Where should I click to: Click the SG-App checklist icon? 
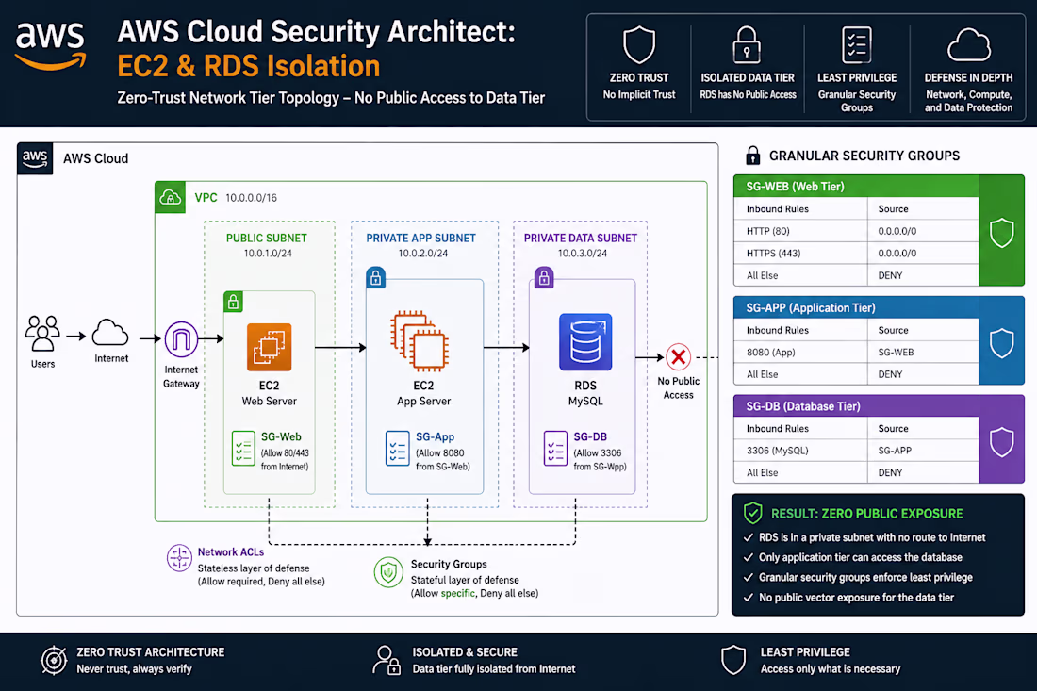398,449
